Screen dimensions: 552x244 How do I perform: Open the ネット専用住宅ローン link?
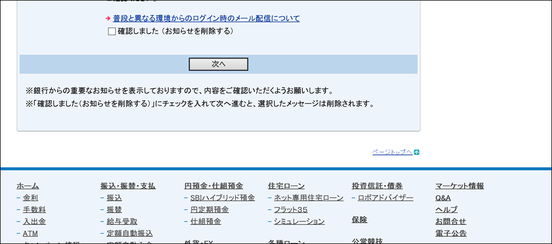(x=309, y=198)
